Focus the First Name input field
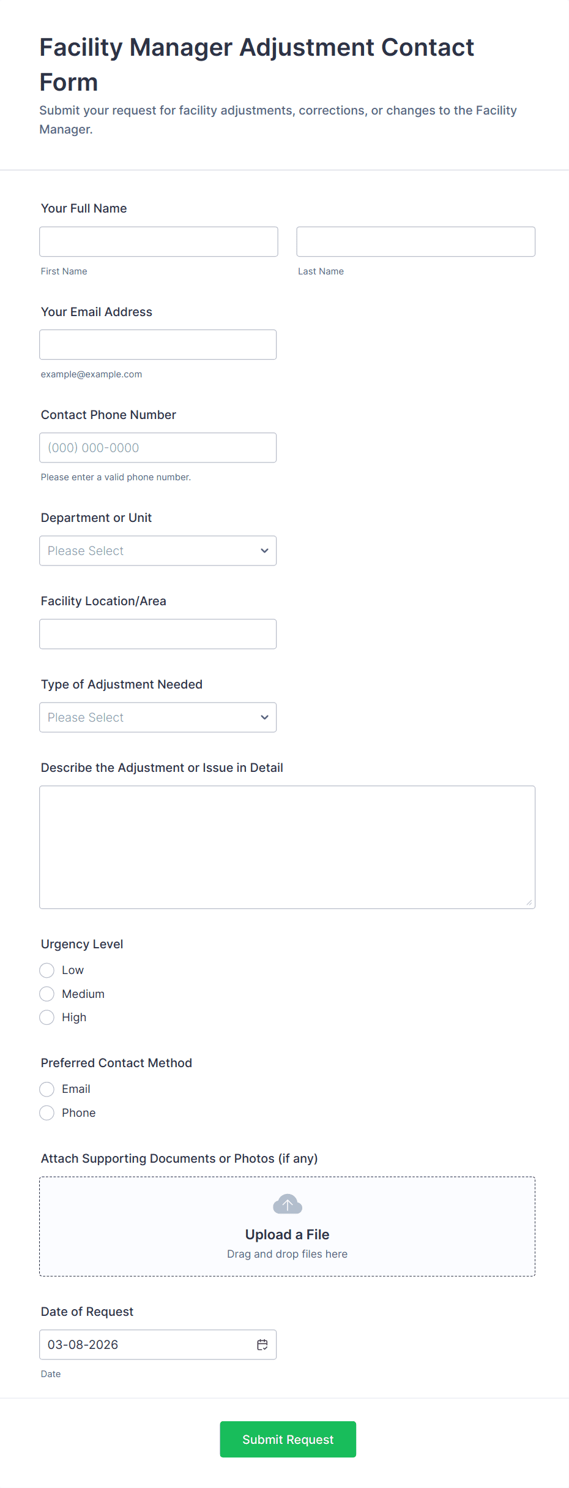 (x=158, y=242)
